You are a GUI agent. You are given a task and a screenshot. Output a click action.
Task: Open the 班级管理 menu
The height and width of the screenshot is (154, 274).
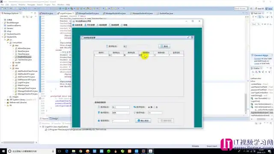102,25
